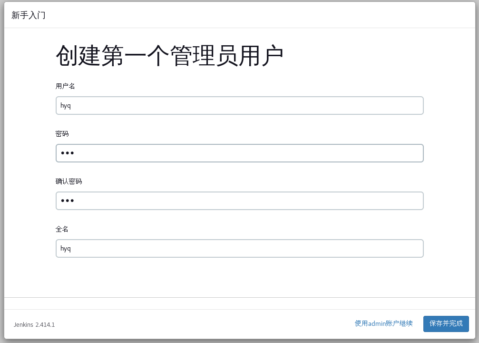Click the 用户名 label
The image size is (479, 343).
(x=65, y=86)
